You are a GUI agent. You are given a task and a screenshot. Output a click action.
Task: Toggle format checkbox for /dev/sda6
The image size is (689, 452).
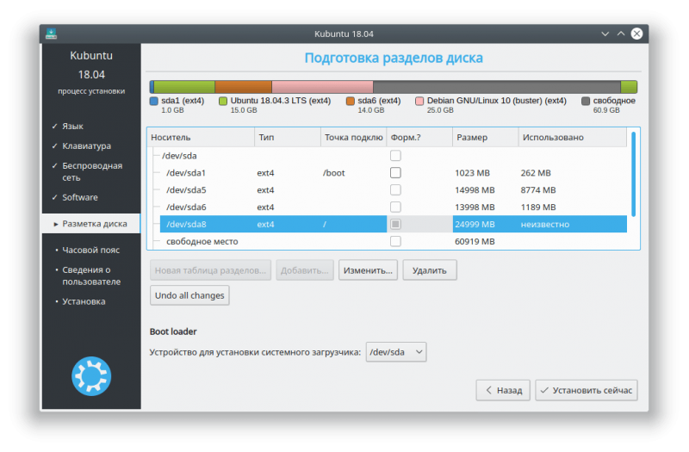[x=395, y=207]
